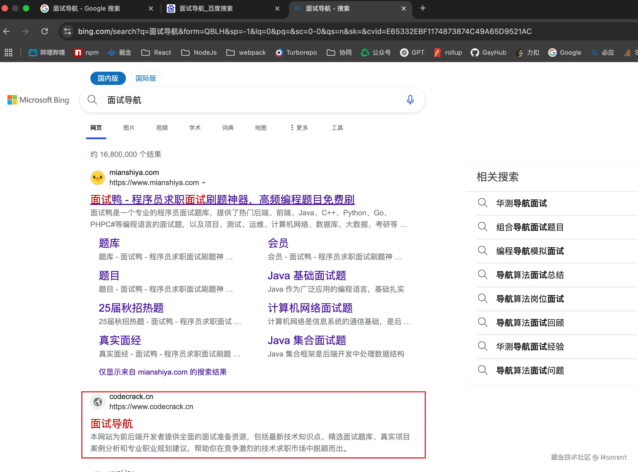Open the React bookmark
The height and width of the screenshot is (472, 638).
(x=156, y=53)
